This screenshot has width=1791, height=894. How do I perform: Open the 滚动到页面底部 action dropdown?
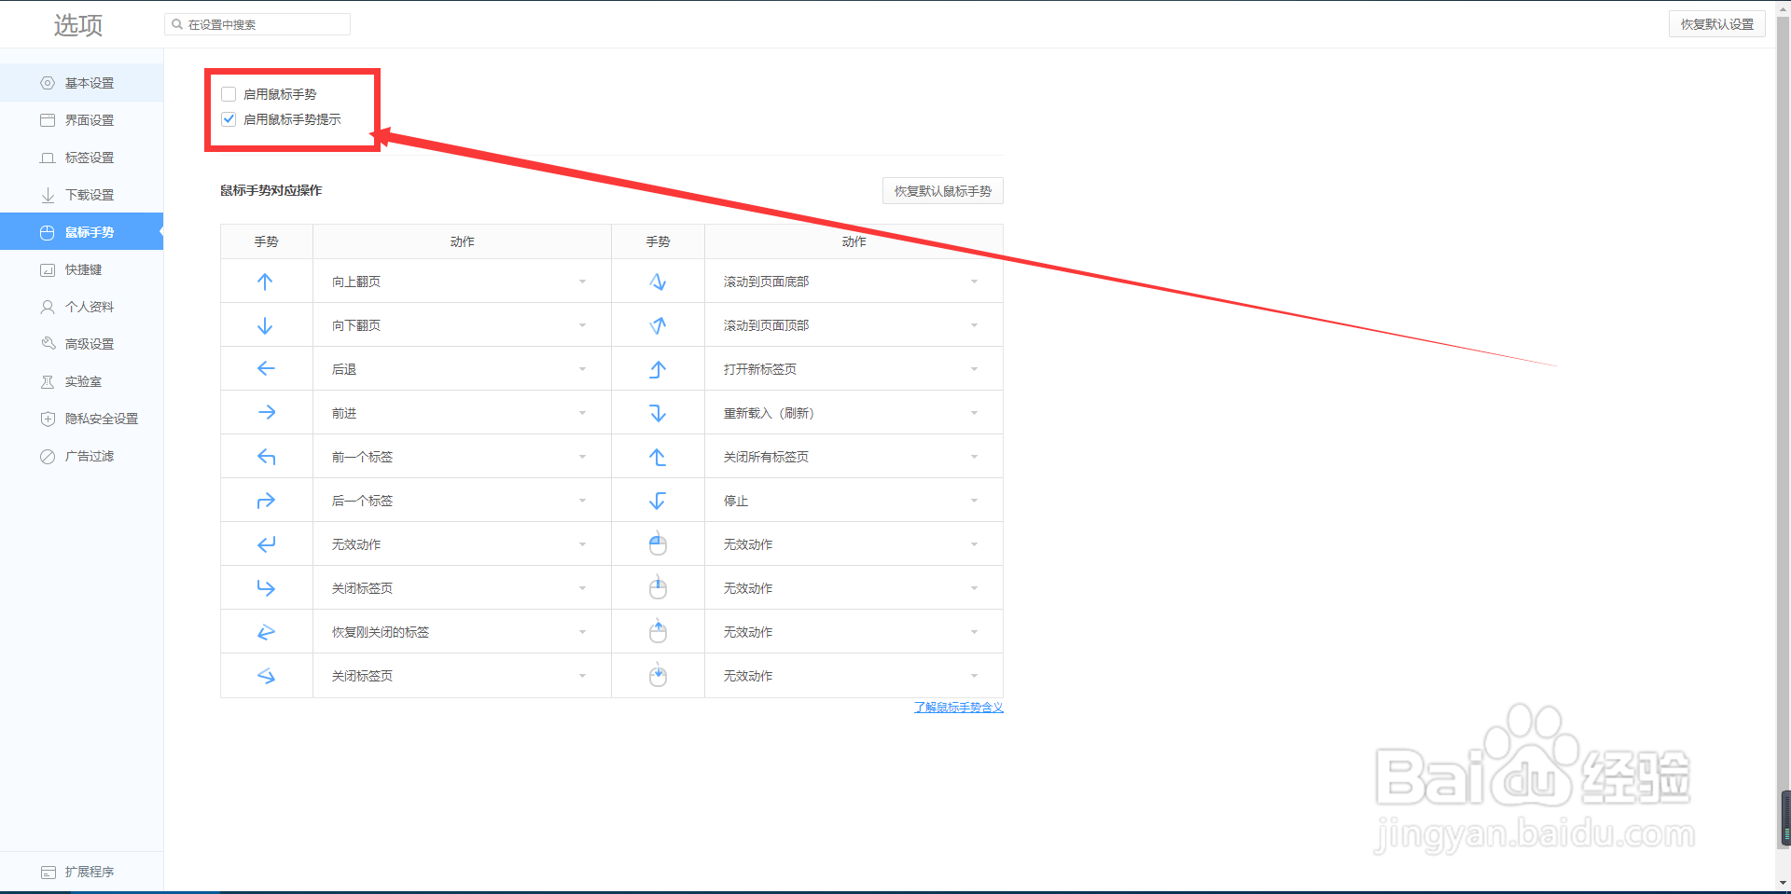[854, 282]
